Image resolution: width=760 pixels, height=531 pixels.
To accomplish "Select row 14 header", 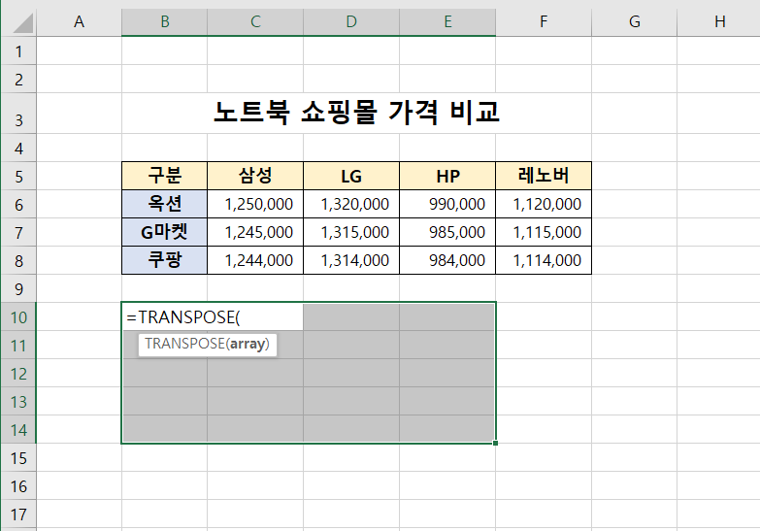I will (18, 429).
